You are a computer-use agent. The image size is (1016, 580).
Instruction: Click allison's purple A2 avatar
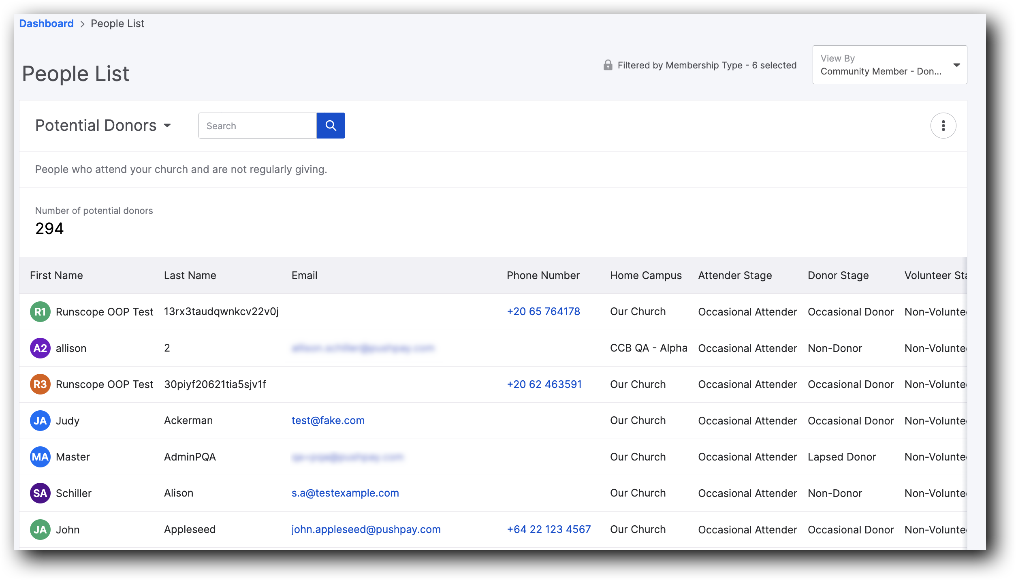pyautogui.click(x=40, y=348)
